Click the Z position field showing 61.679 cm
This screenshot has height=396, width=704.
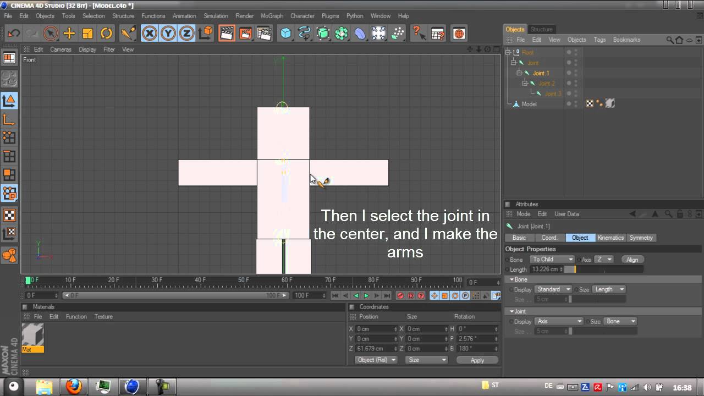tap(376, 349)
